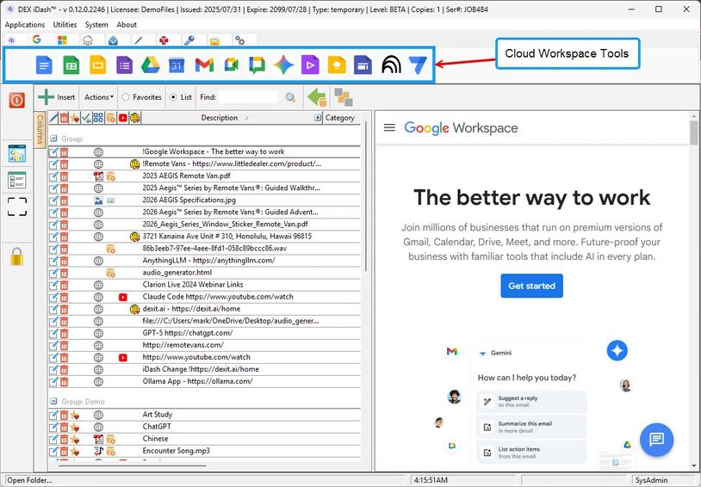Open Google Drive from the workspace toolbar

150,65
